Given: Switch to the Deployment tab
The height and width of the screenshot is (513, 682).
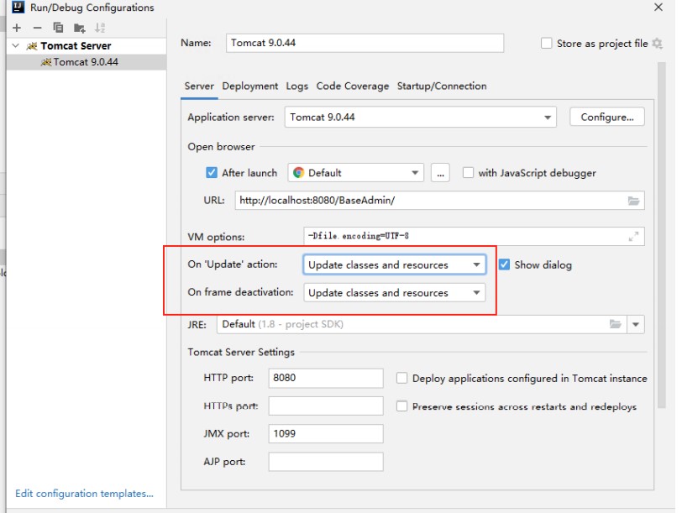Looking at the screenshot, I should tap(250, 86).
